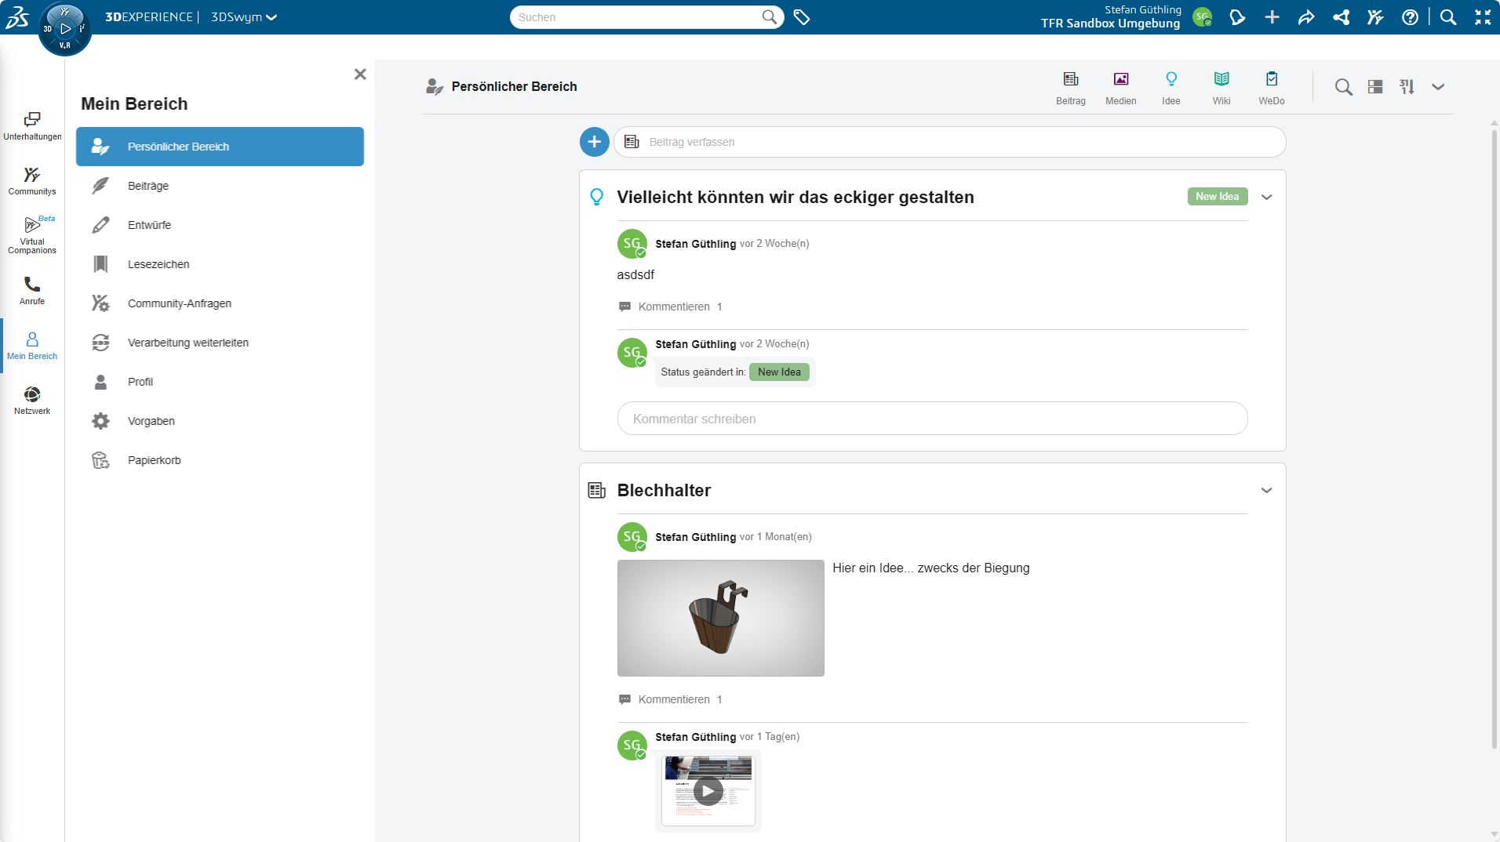Expand the idea post options chevron
The image size is (1500, 842).
click(1266, 198)
